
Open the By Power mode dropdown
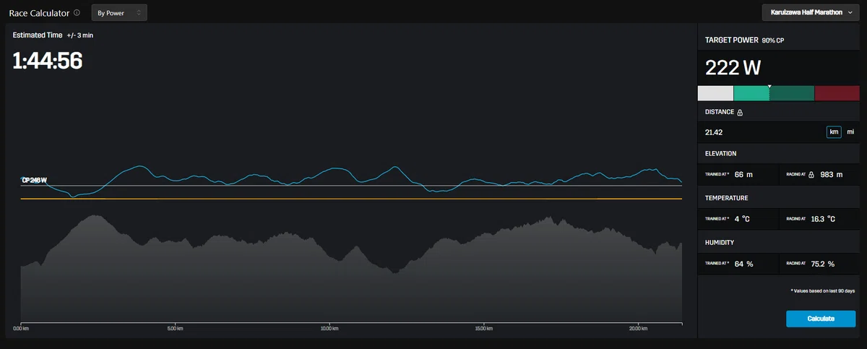(119, 12)
